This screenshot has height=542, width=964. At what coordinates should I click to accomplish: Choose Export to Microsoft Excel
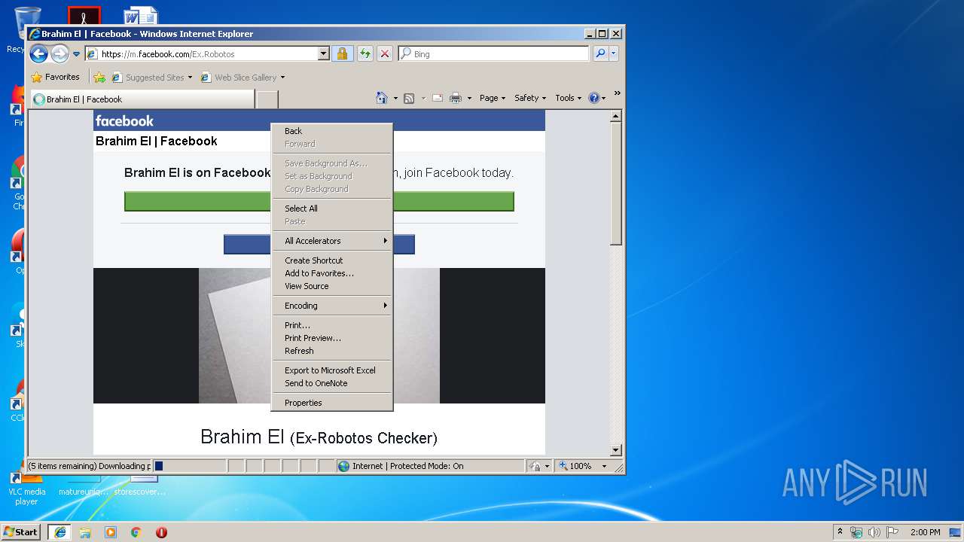point(331,370)
